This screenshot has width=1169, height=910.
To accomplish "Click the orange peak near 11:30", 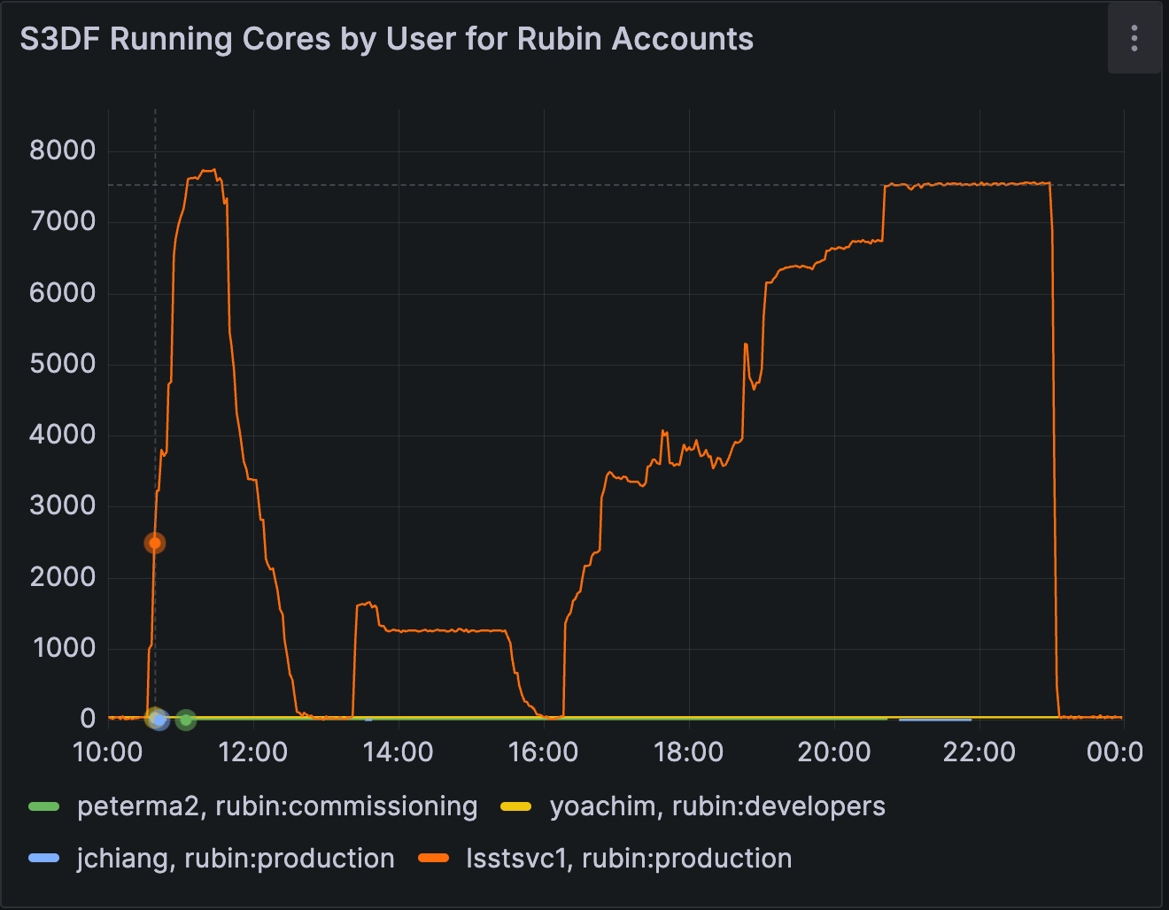I will click(x=208, y=171).
